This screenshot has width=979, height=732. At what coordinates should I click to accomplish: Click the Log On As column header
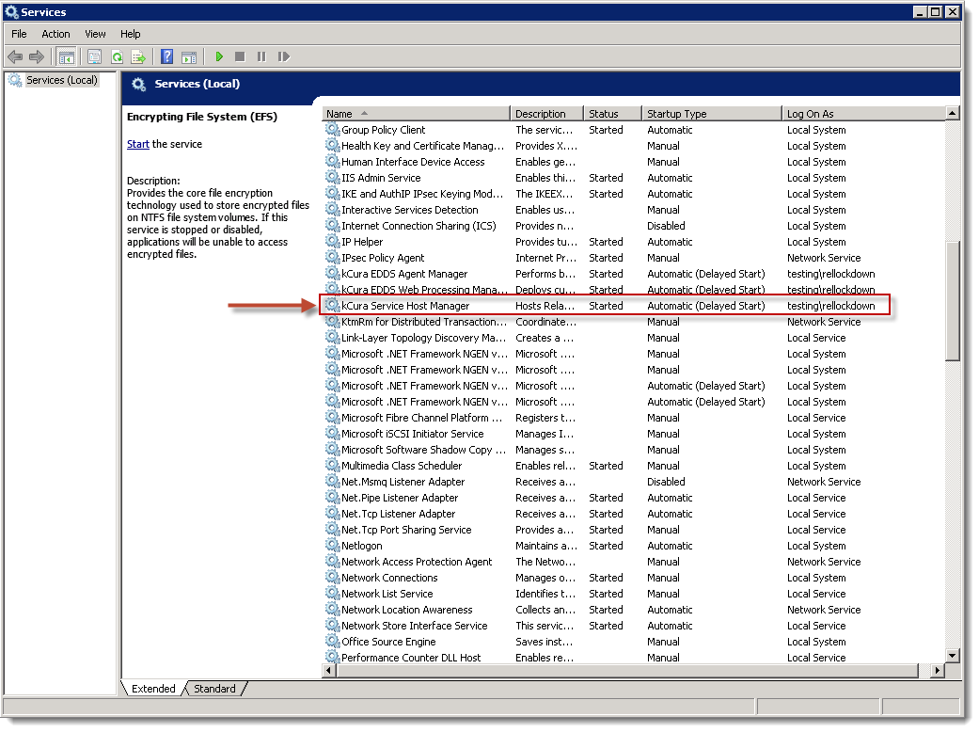(x=861, y=114)
